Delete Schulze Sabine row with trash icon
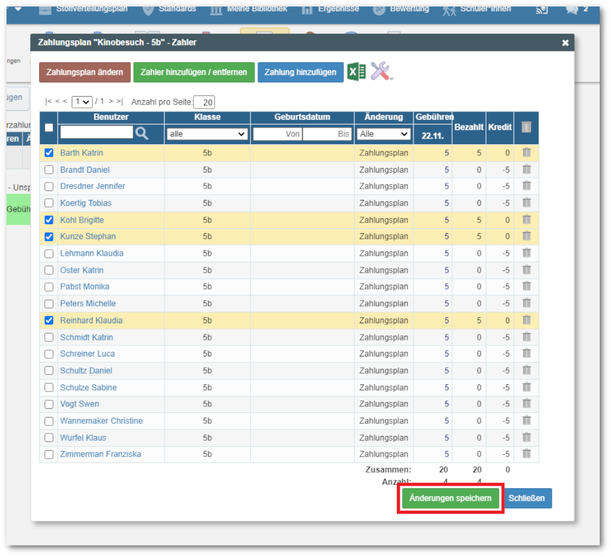 [x=526, y=387]
